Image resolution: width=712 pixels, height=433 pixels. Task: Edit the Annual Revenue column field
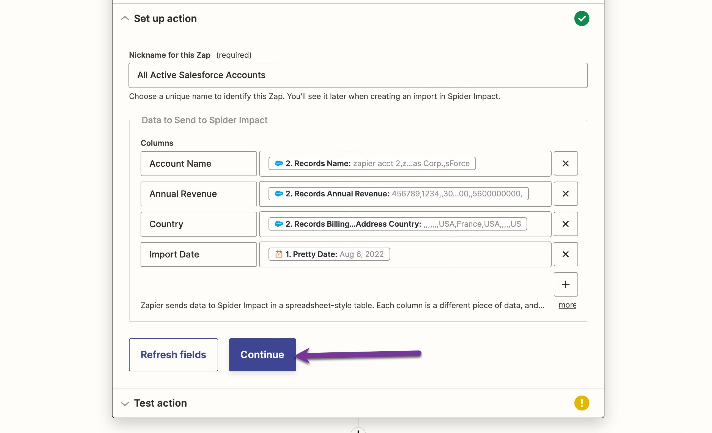[x=199, y=194]
